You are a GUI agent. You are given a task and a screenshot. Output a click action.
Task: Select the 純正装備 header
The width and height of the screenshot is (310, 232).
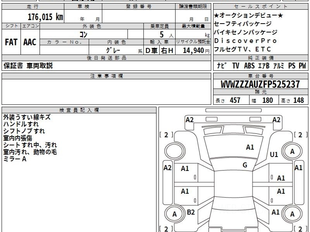click(x=261, y=58)
